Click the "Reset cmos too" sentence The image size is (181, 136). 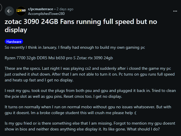(78, 97)
